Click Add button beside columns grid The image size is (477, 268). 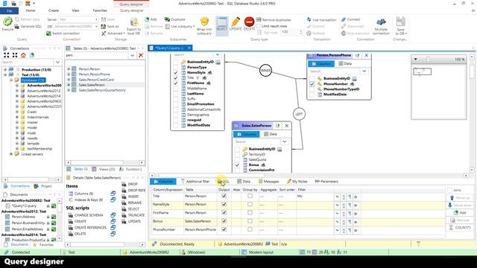pos(460,213)
